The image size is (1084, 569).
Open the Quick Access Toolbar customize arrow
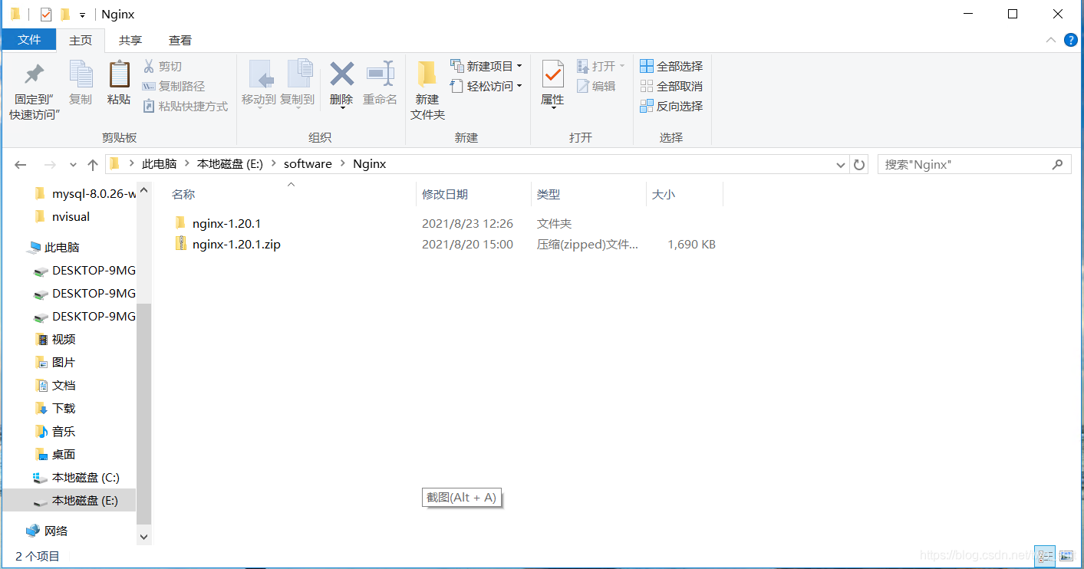83,15
